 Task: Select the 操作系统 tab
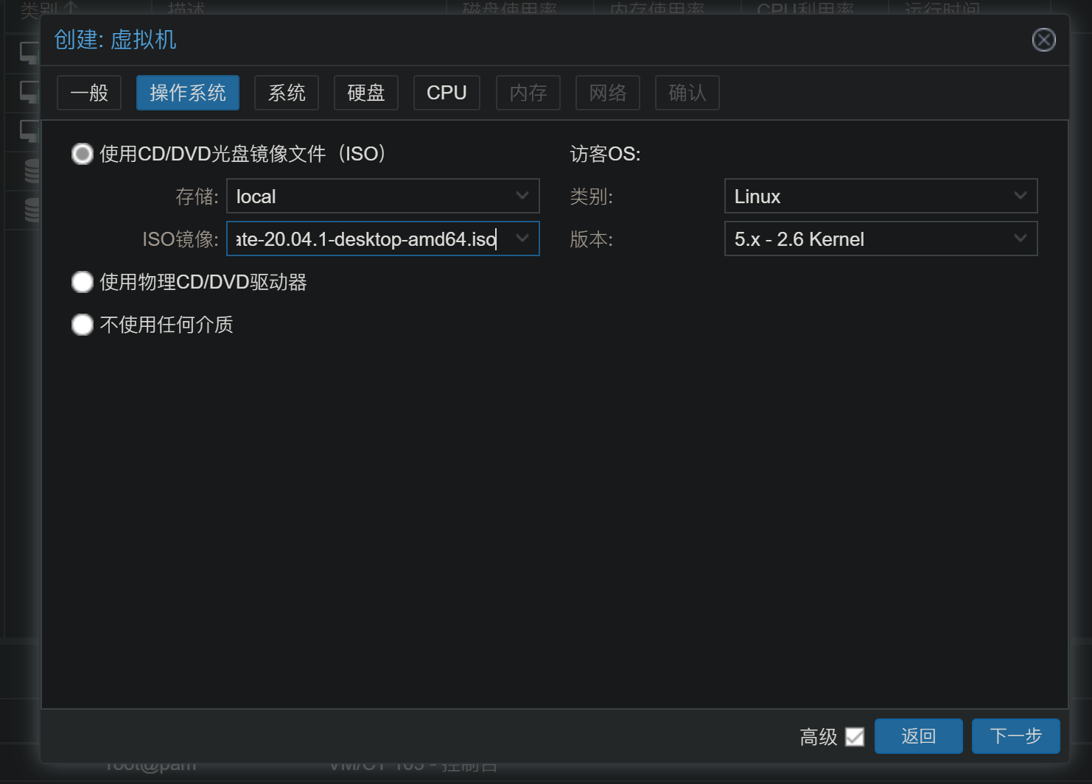(x=188, y=93)
